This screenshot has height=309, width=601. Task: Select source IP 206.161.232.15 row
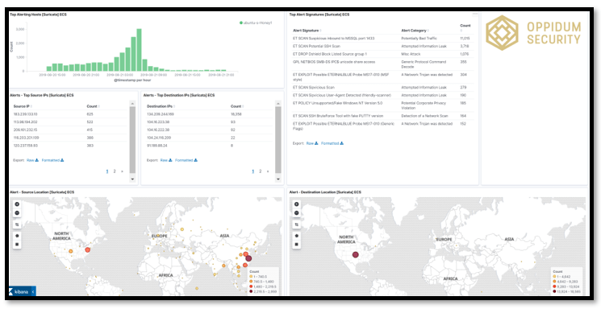point(69,130)
